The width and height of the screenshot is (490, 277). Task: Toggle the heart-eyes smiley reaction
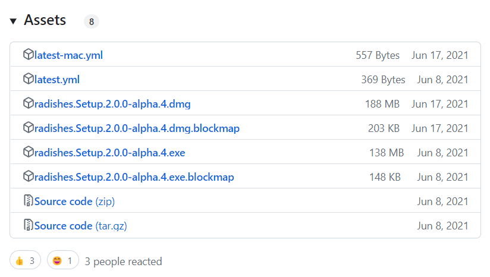(x=63, y=260)
